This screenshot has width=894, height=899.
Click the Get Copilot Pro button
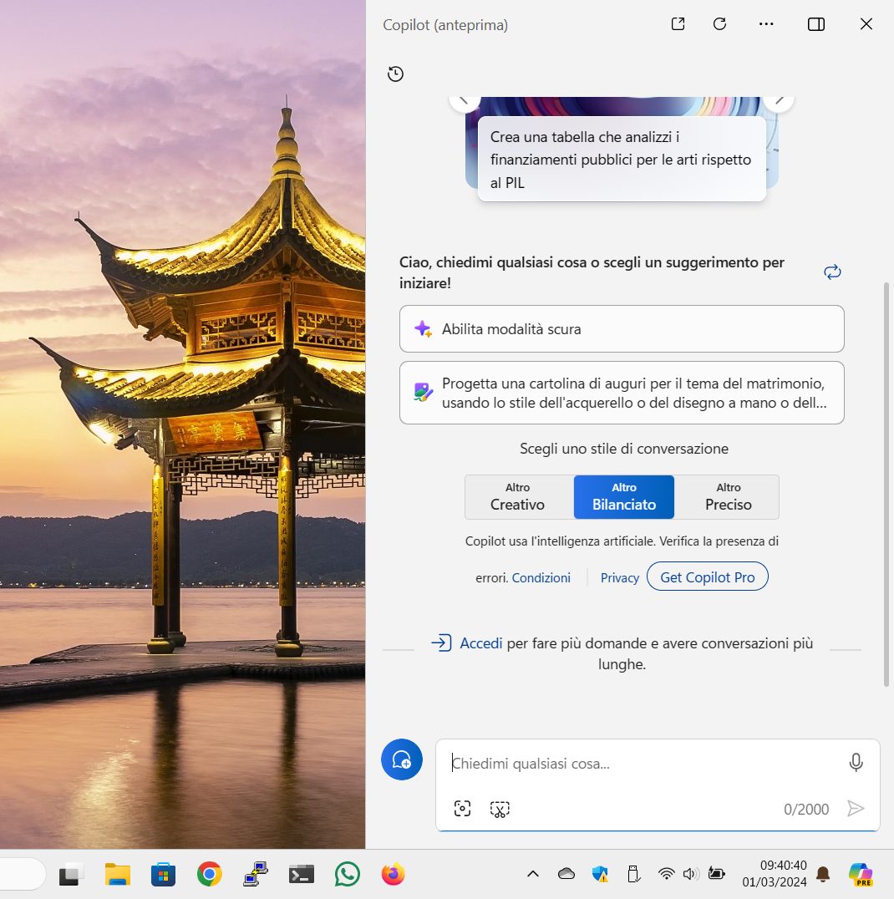707,576
